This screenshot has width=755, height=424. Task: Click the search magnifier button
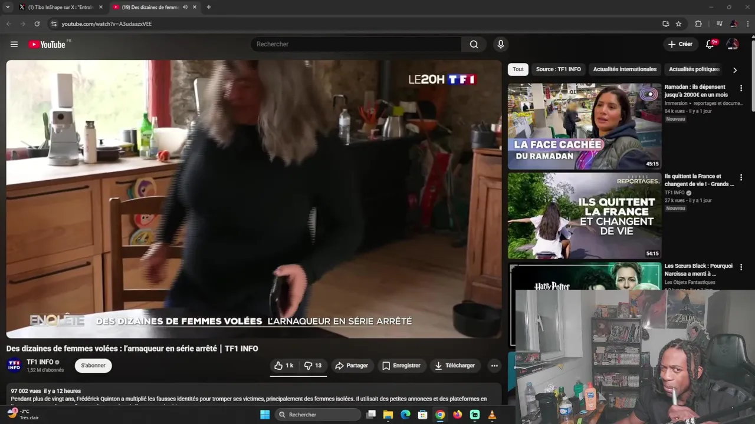pos(474,44)
